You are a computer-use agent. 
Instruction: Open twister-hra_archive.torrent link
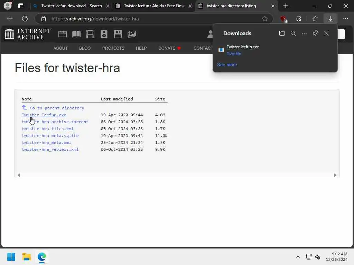point(55,122)
